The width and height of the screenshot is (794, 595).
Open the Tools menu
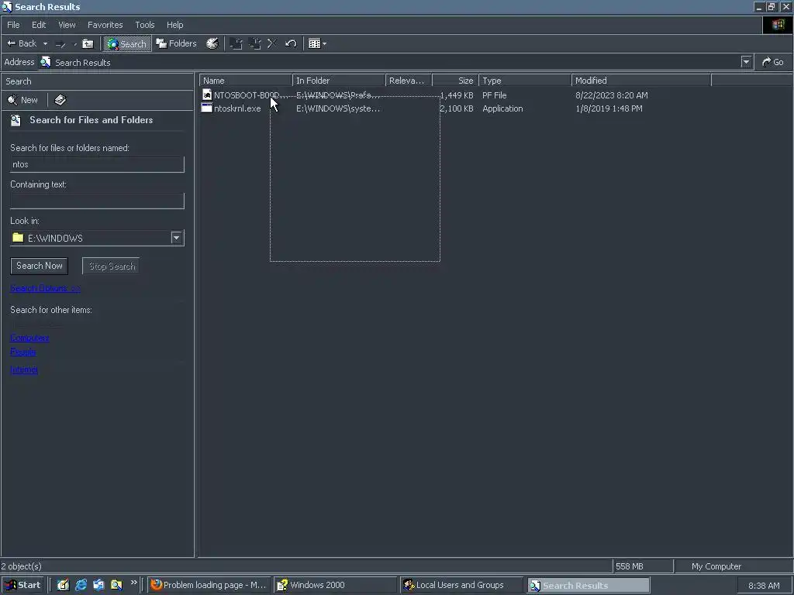pos(145,25)
